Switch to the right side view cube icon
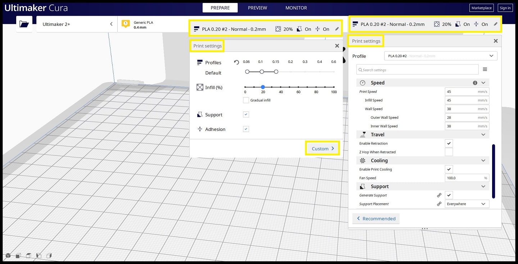 [x=49, y=256]
